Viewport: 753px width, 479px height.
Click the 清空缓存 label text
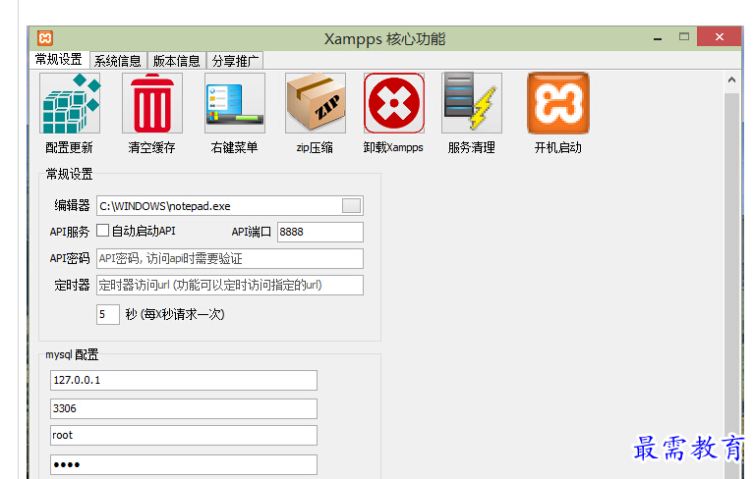(x=151, y=147)
